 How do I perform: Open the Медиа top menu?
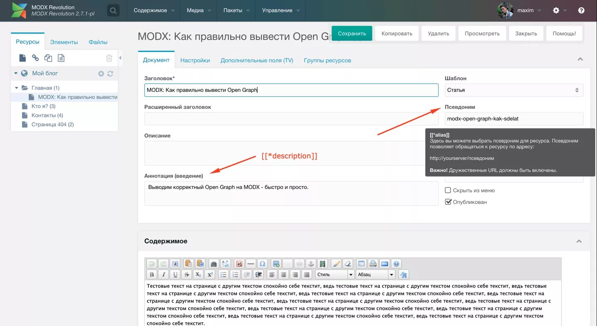tap(199, 10)
